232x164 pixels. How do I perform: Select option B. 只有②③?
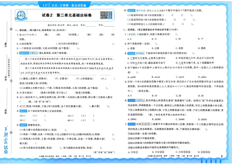pos(158,152)
